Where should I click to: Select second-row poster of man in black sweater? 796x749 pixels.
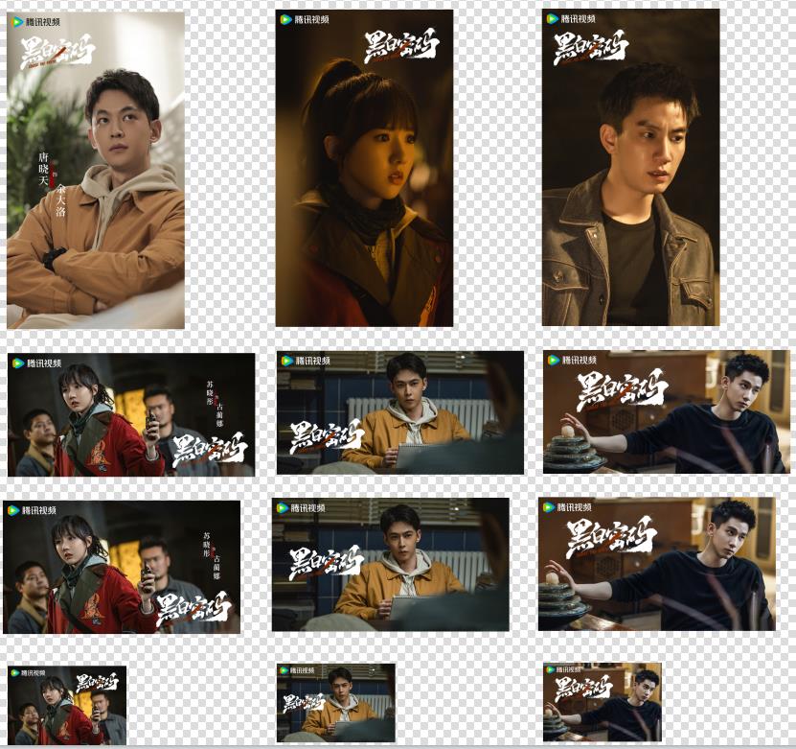(x=667, y=411)
